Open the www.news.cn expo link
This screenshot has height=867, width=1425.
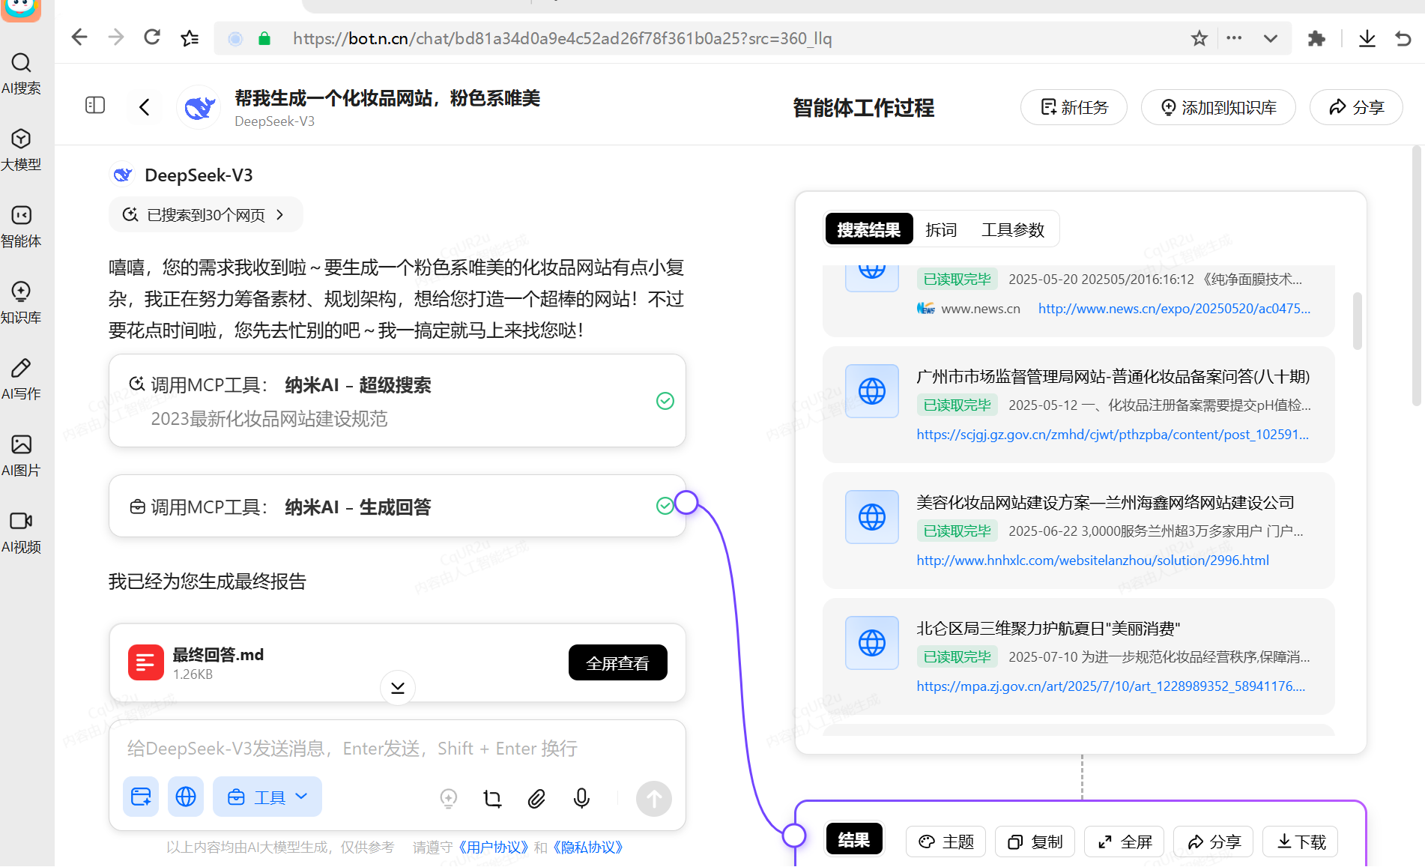click(x=1174, y=308)
